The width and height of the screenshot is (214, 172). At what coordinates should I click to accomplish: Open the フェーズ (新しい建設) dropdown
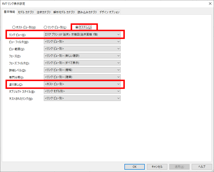click(82, 56)
